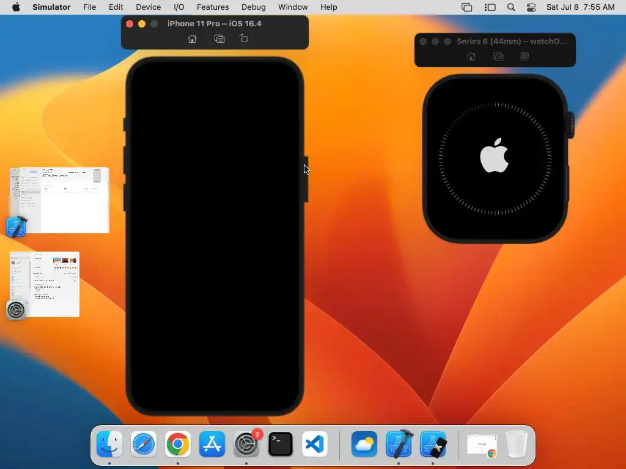Click the date and time in menu bar

click(x=581, y=7)
